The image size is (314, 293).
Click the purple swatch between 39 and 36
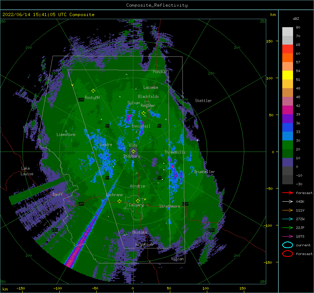coord(287,118)
